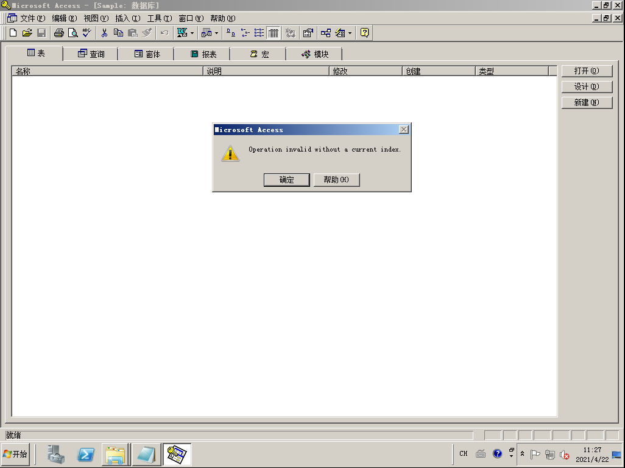The height and width of the screenshot is (468, 625).
Task: Open the 开始 Start button
Action: click(x=15, y=454)
